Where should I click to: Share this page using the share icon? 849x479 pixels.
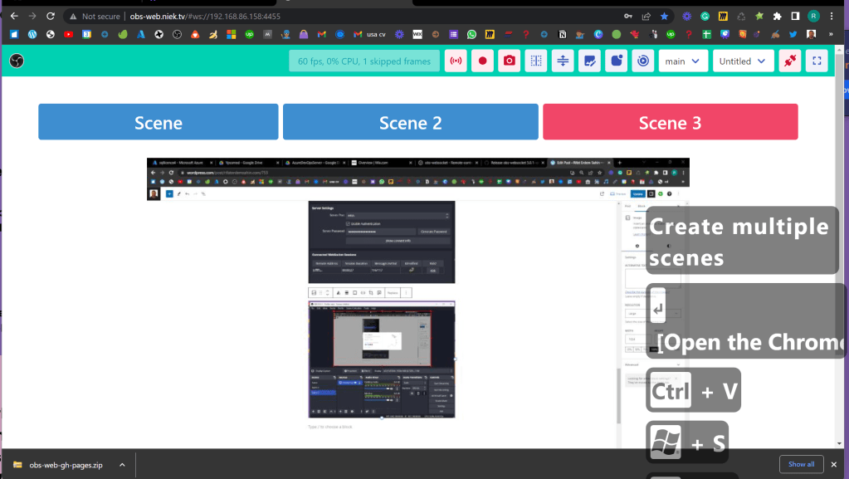646,17
